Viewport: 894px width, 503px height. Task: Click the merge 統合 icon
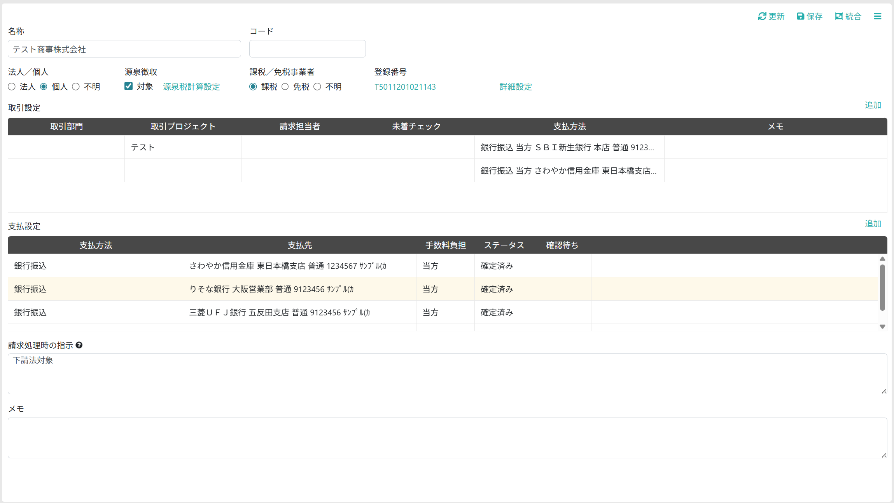tap(838, 16)
